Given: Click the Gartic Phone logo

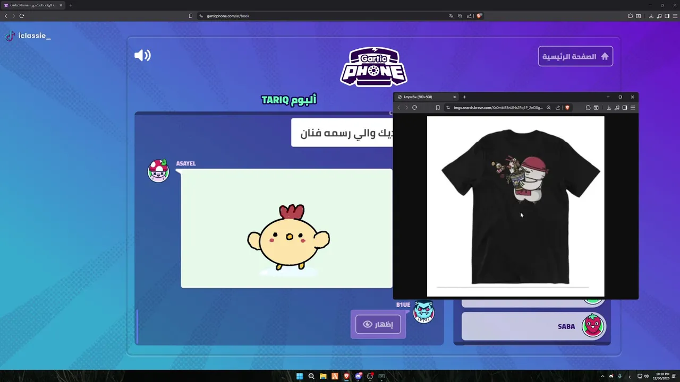Looking at the screenshot, I should 373,67.
